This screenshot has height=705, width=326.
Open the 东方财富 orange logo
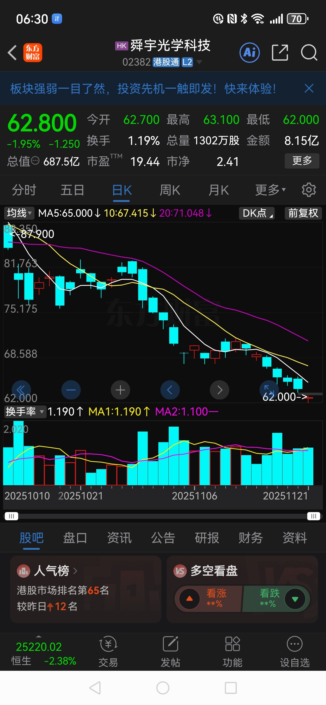[33, 53]
